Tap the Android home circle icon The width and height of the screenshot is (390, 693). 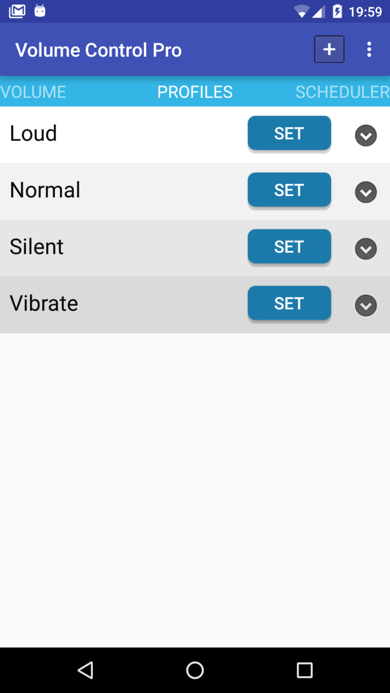195,670
